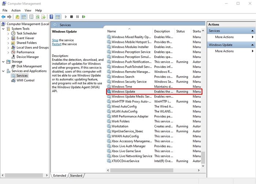Viewport: 256px width, 184px height.
Task: Collapse Services and Applications tree node
Action: tap(3, 71)
